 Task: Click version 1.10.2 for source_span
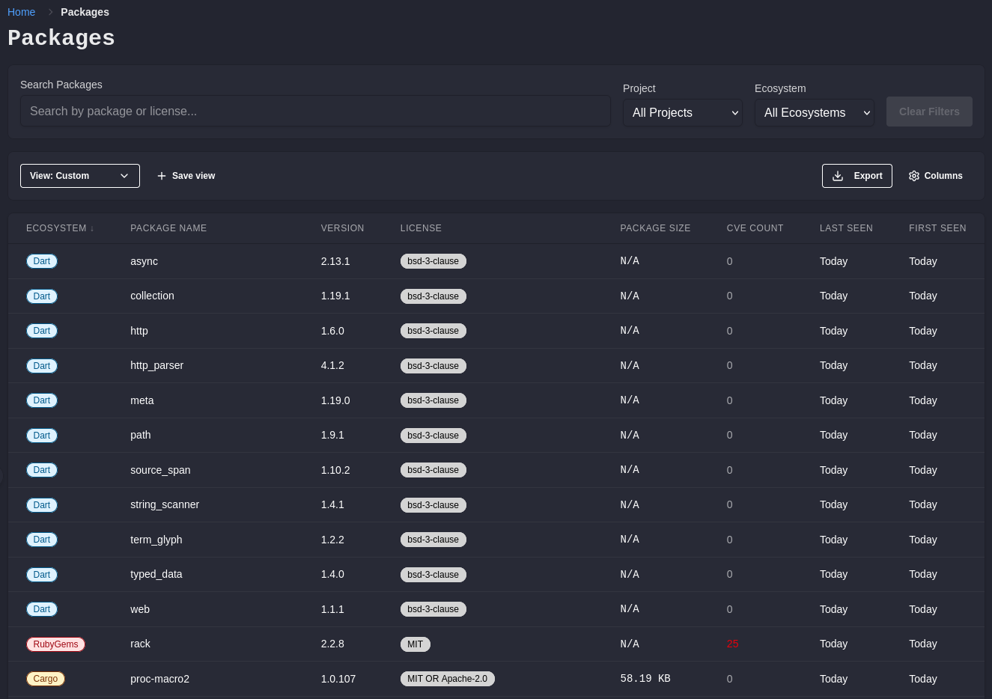(x=335, y=470)
